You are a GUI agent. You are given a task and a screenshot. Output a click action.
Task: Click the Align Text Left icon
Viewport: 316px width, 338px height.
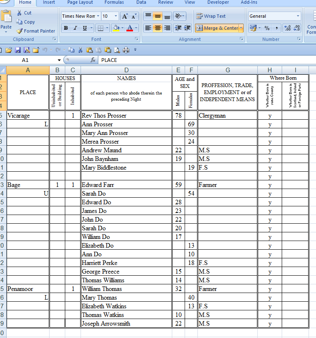148,28
